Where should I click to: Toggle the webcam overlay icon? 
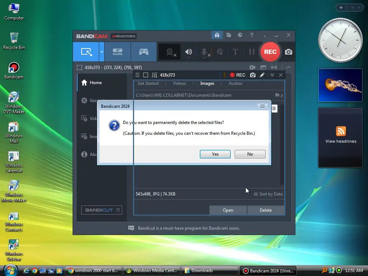(x=170, y=52)
